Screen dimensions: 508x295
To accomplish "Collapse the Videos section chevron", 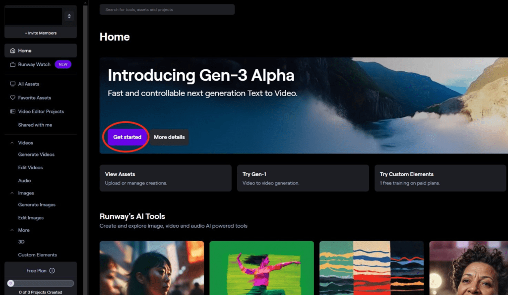I will (12, 143).
